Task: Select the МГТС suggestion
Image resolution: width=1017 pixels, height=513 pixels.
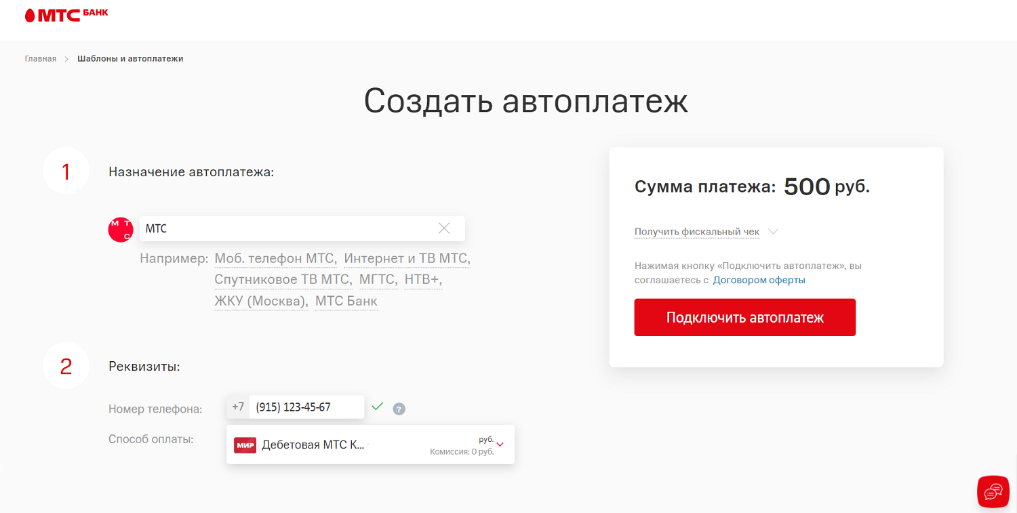Action: [x=378, y=280]
